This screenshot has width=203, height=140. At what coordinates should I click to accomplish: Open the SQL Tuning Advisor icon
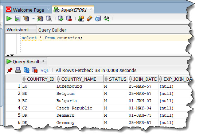pos(49,19)
